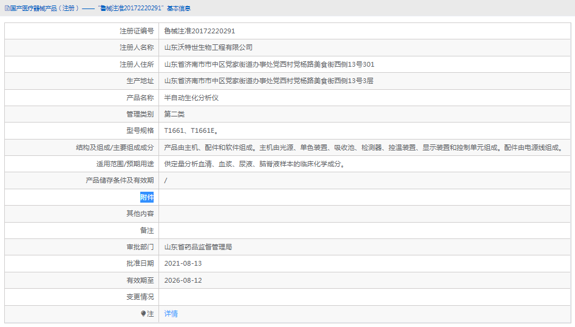Click the registrant address ending in 13号301
The image size is (575, 327).
point(269,64)
